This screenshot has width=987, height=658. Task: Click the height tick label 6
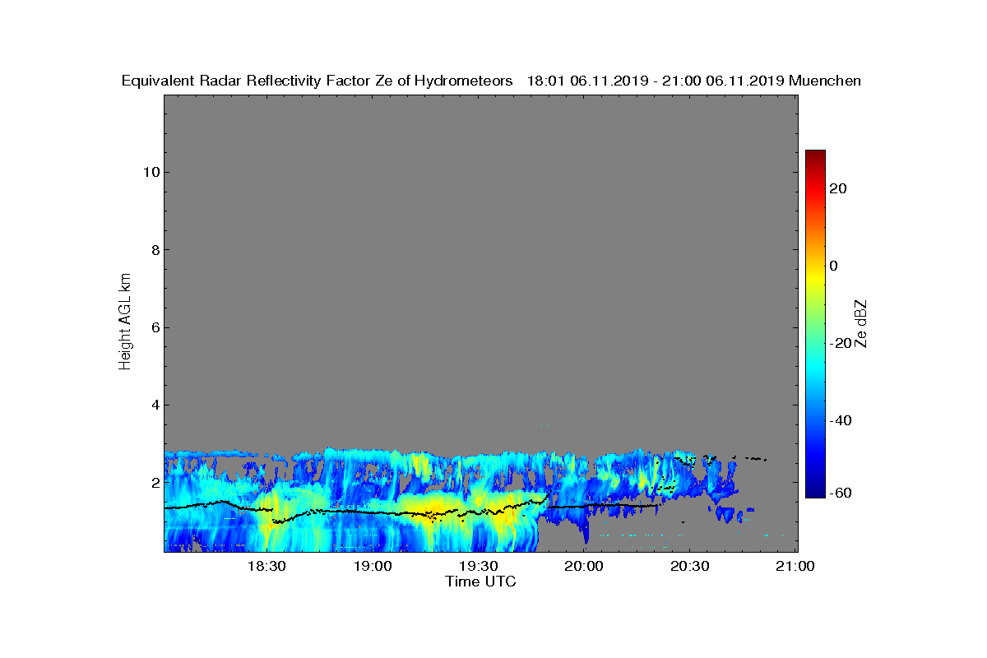(x=155, y=327)
